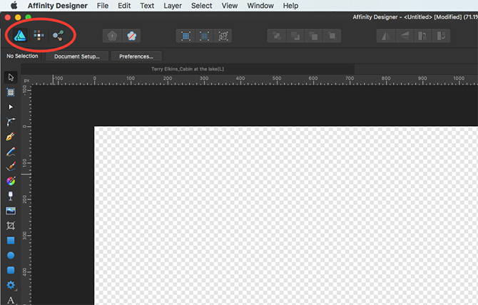
Task: Select the Transparency tool
Action: point(11,196)
